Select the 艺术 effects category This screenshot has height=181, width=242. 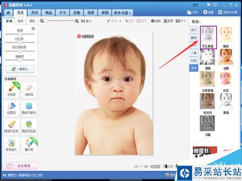[194, 68]
